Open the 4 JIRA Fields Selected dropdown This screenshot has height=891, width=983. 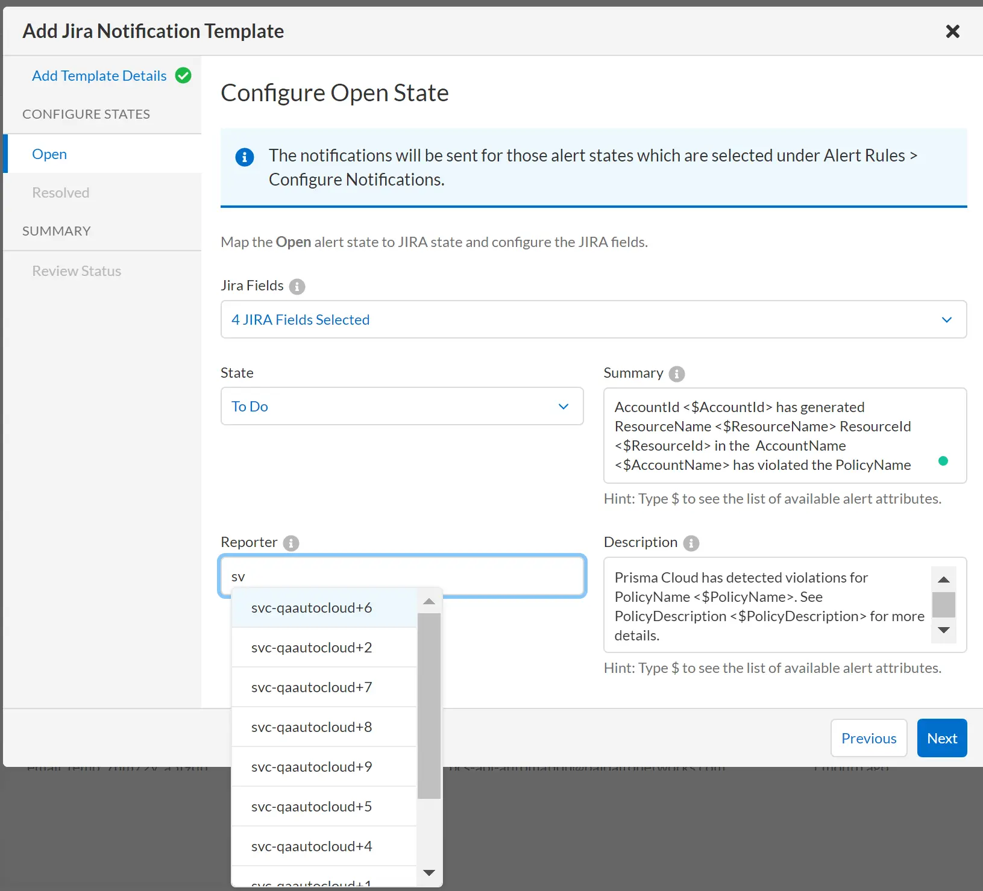594,319
